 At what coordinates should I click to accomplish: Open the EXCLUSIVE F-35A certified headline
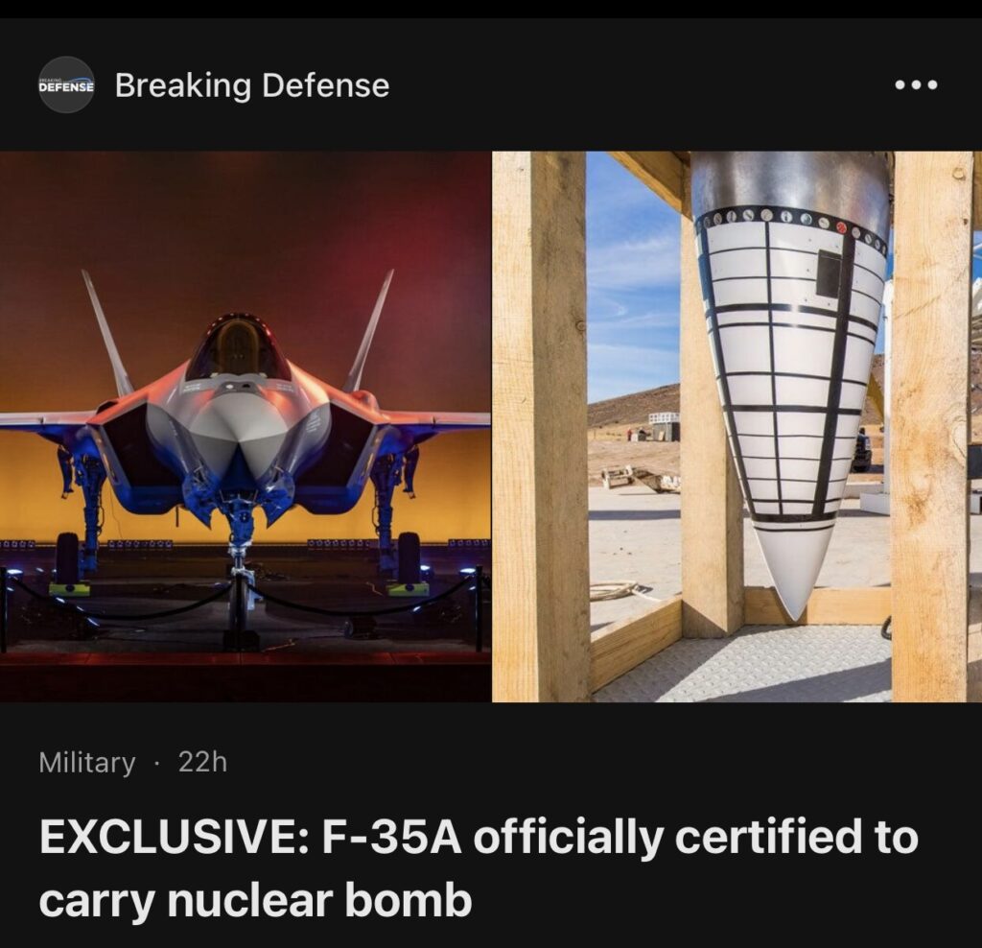click(x=479, y=868)
